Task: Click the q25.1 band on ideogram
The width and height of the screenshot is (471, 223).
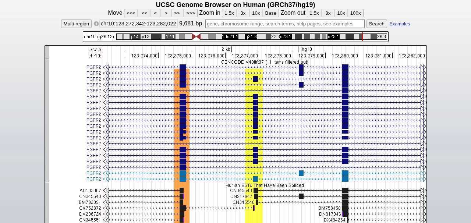Action: coord(333,36)
